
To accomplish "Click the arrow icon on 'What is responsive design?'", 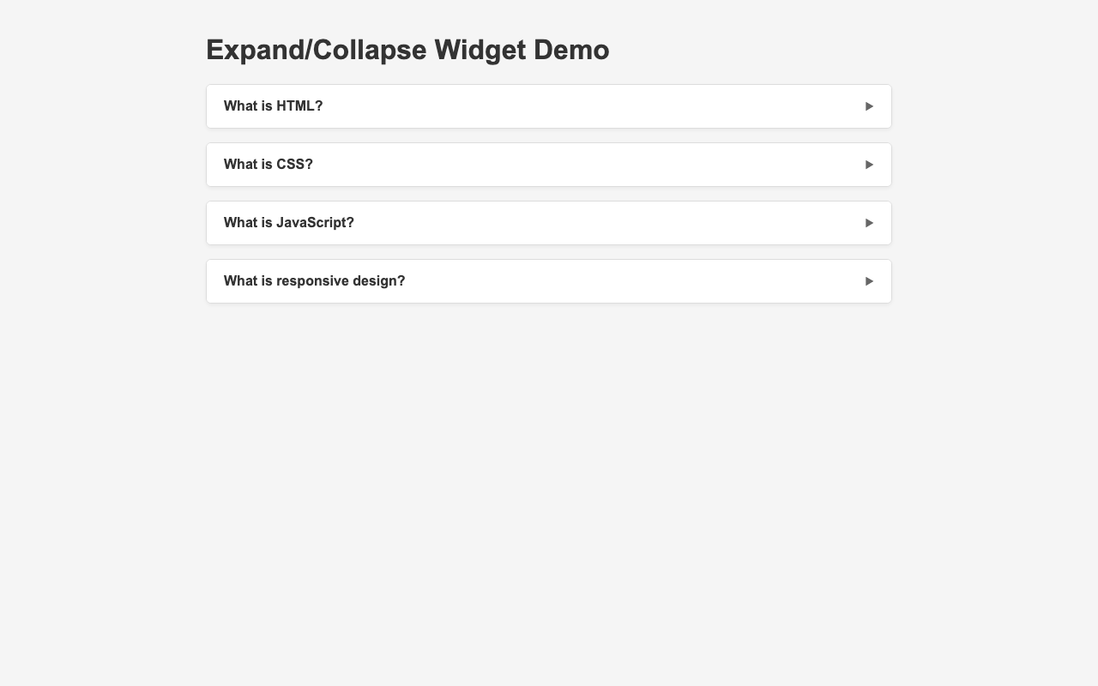I will tap(869, 280).
